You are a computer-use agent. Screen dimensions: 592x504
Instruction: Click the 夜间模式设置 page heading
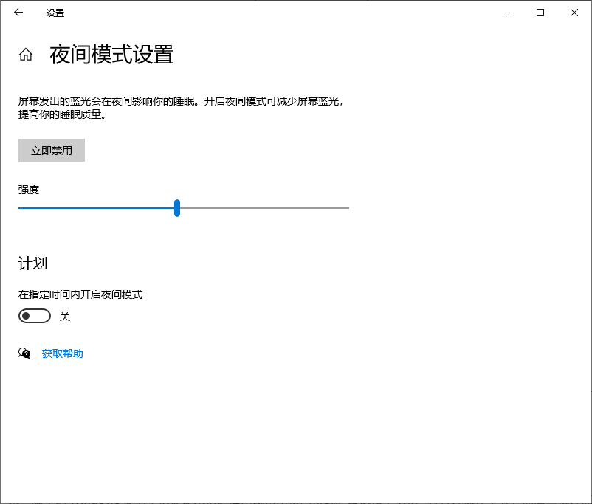pyautogui.click(x=111, y=55)
